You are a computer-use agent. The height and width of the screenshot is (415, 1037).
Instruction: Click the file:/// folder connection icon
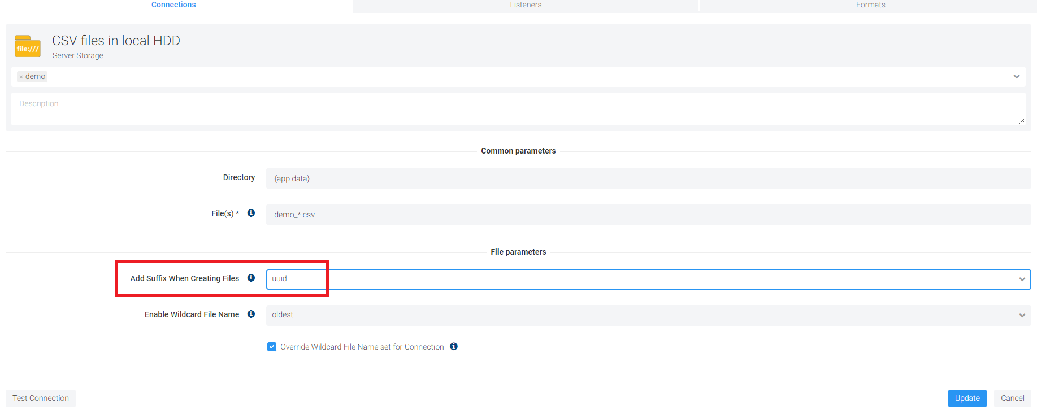click(27, 46)
